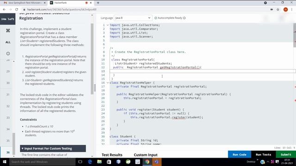296x166 pixels.
Task: Open File Explorer from the taskbar
Action: tap(99, 162)
